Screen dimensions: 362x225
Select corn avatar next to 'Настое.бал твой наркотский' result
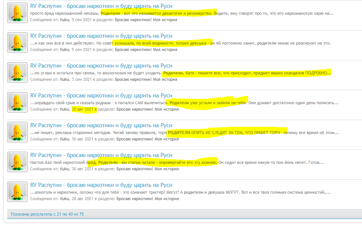pyautogui.click(x=17, y=162)
